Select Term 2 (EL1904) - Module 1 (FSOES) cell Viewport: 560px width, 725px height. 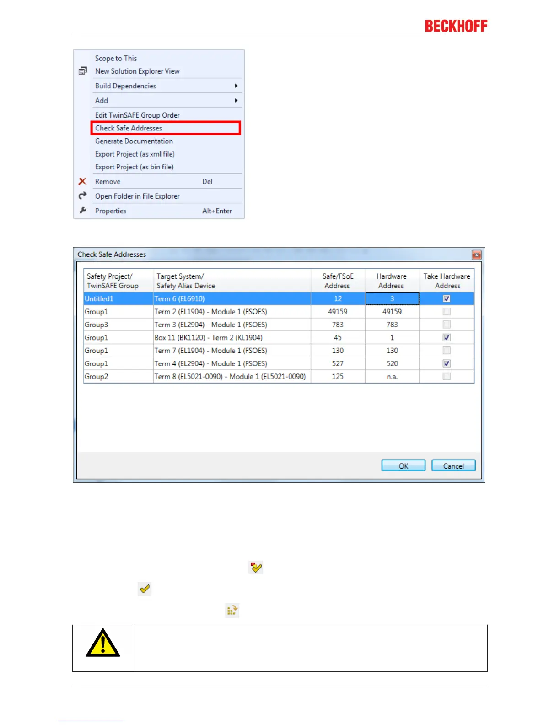232,312
